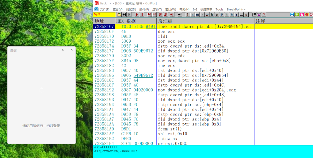Open Memory map with the m button
The height and width of the screenshot is (158, 313).
click(197, 15)
